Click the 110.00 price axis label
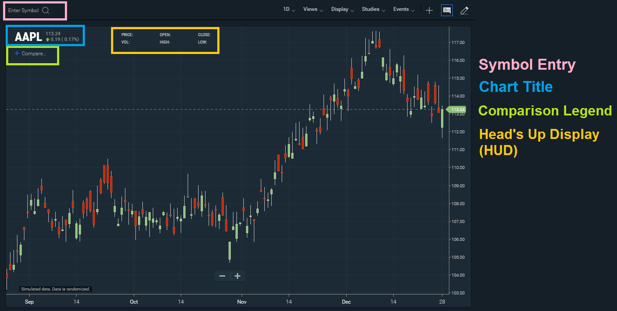This screenshot has width=617, height=311. (x=458, y=167)
